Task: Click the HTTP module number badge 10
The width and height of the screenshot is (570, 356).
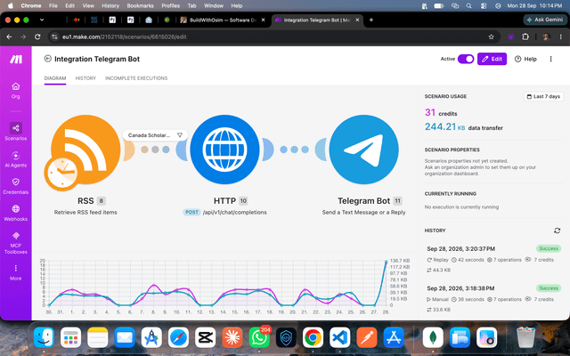Action: (x=243, y=201)
